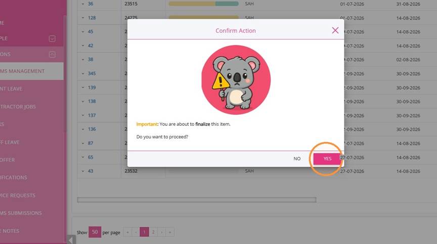Cancel by clicking the NO button

click(x=297, y=159)
